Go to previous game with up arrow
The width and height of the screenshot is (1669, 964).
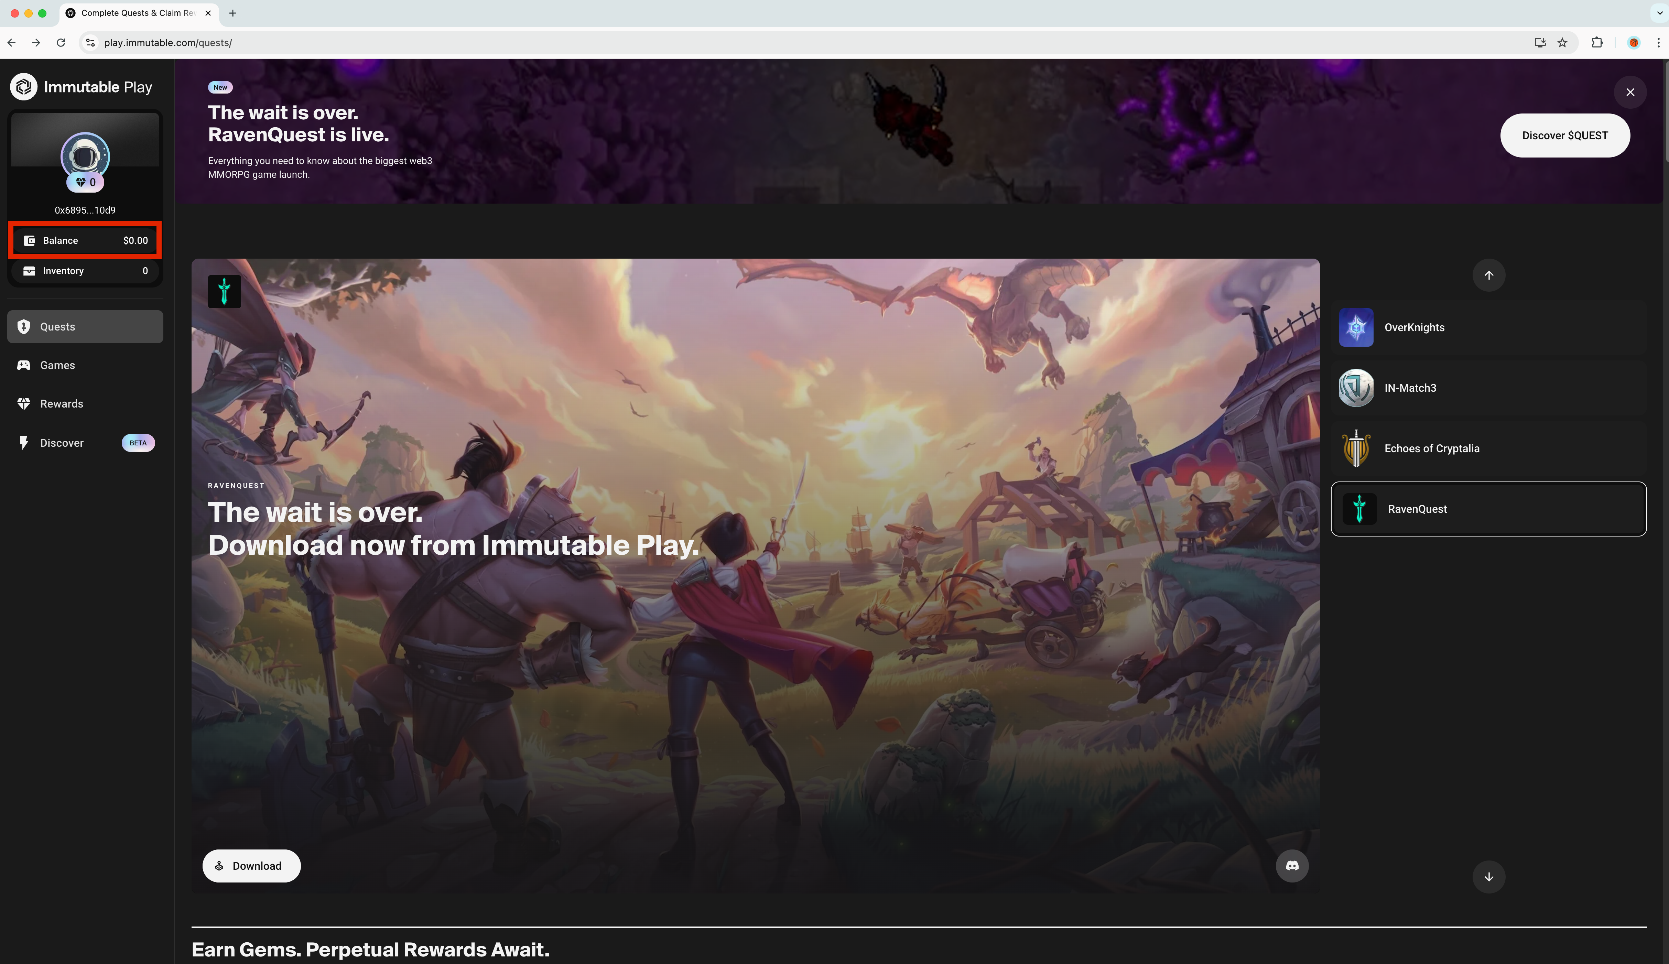[x=1488, y=275]
